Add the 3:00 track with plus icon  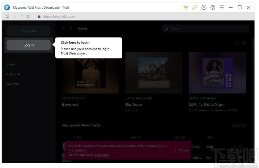(234, 147)
